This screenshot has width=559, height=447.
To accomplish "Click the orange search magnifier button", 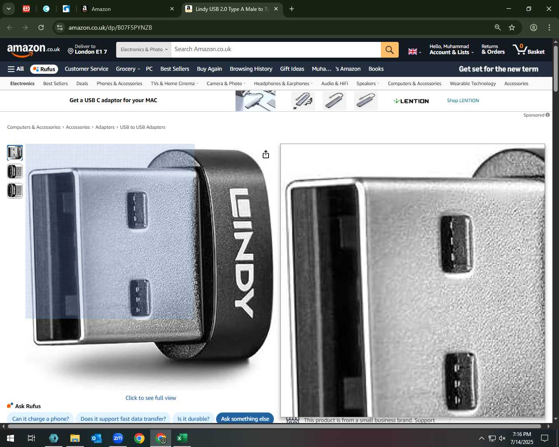I will pyautogui.click(x=390, y=50).
